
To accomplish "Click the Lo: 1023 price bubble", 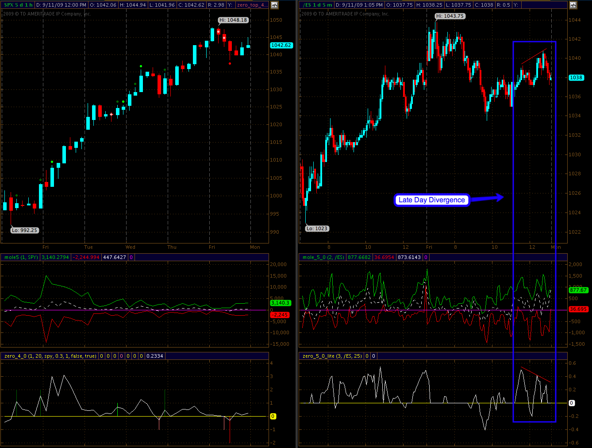I will coord(317,228).
